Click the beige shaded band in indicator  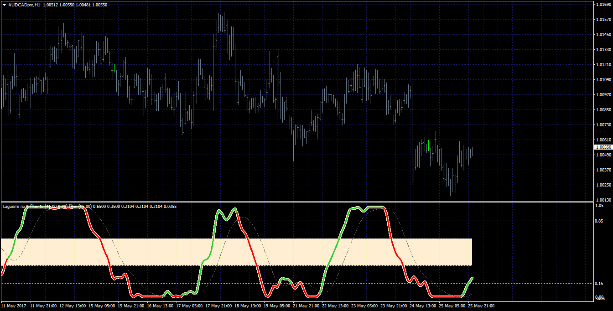pyautogui.click(x=236, y=252)
